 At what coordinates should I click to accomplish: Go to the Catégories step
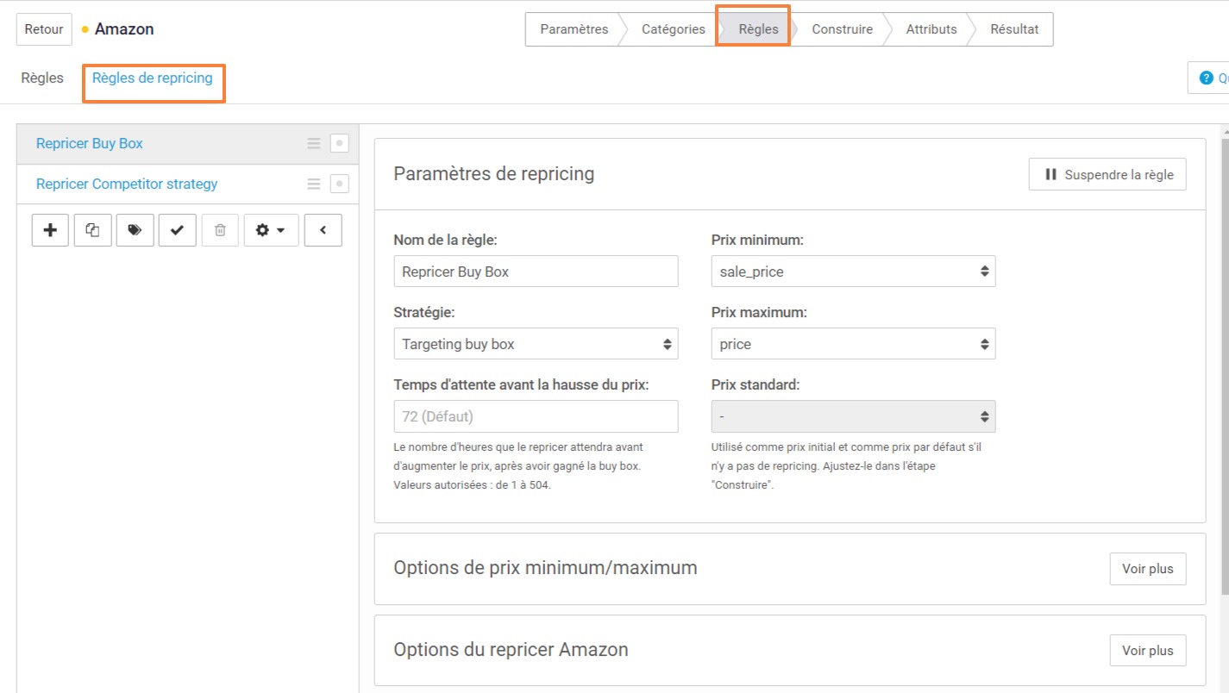tap(673, 29)
